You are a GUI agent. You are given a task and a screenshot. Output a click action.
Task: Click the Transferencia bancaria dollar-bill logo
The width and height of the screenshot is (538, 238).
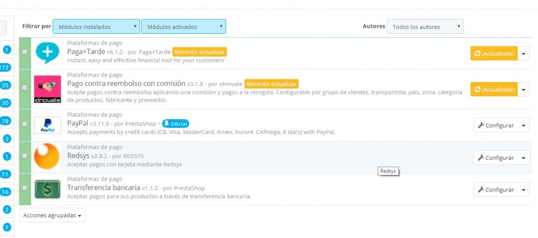[47, 189]
